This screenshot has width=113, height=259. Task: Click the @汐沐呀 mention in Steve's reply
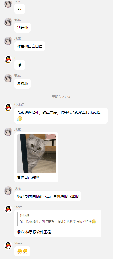[24, 232]
